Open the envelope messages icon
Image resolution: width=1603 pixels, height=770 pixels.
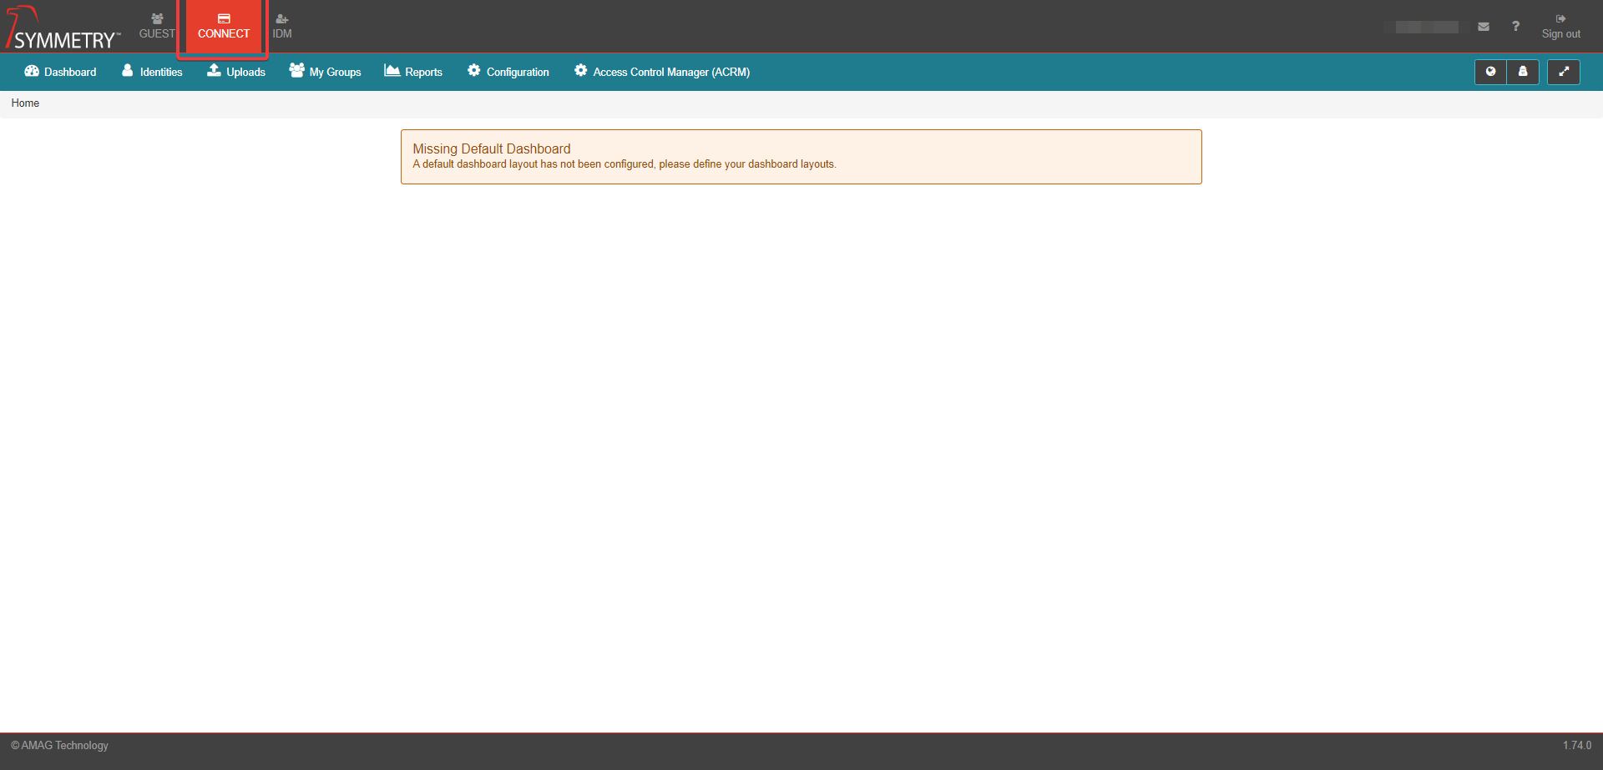(x=1484, y=27)
